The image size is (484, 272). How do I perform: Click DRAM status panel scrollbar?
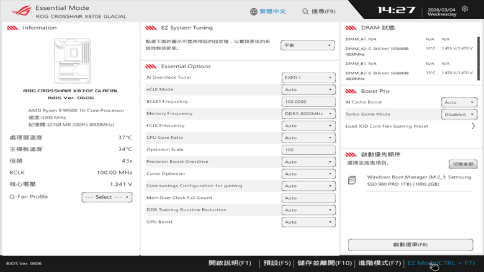[x=478, y=58]
